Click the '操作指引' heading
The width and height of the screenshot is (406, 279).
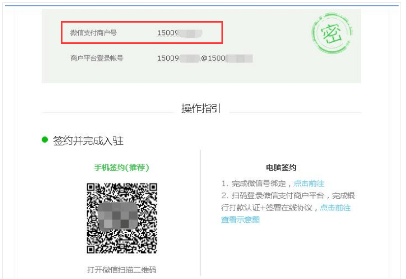pyautogui.click(x=201, y=108)
